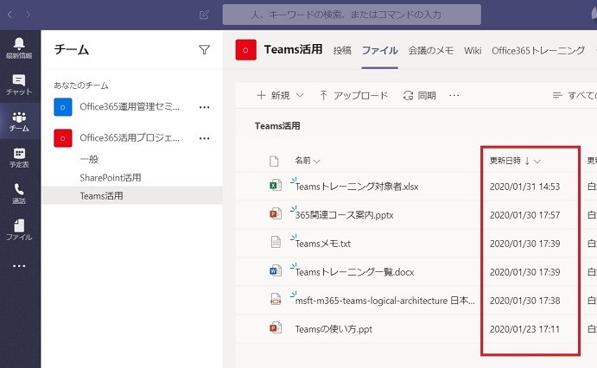Click the date 2020/01/30 17:38

[524, 301]
